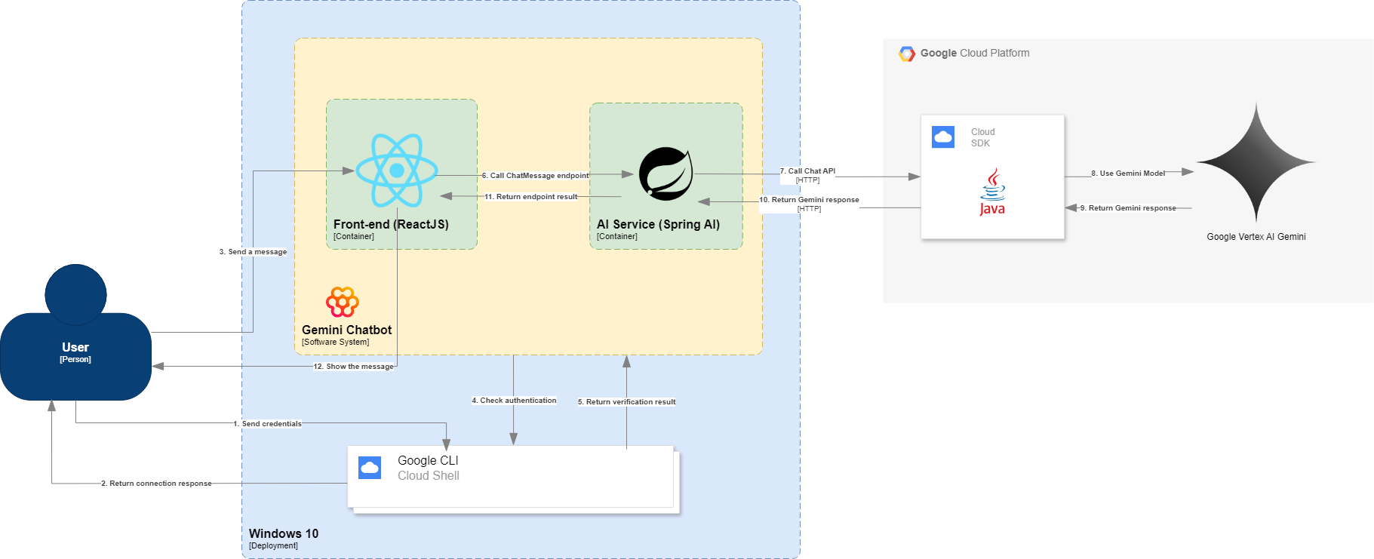Click the 'Windows 10' deployment label

pos(284,533)
